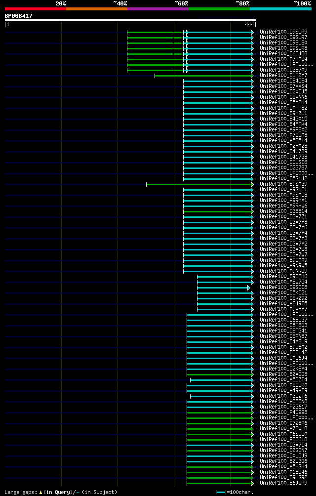
Task: Select hit label UniRef100_A9NRW5
Action: coord(283,265)
